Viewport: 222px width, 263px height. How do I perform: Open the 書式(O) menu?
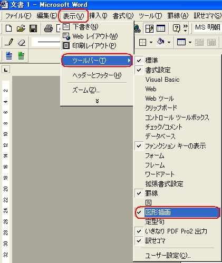tap(123, 16)
